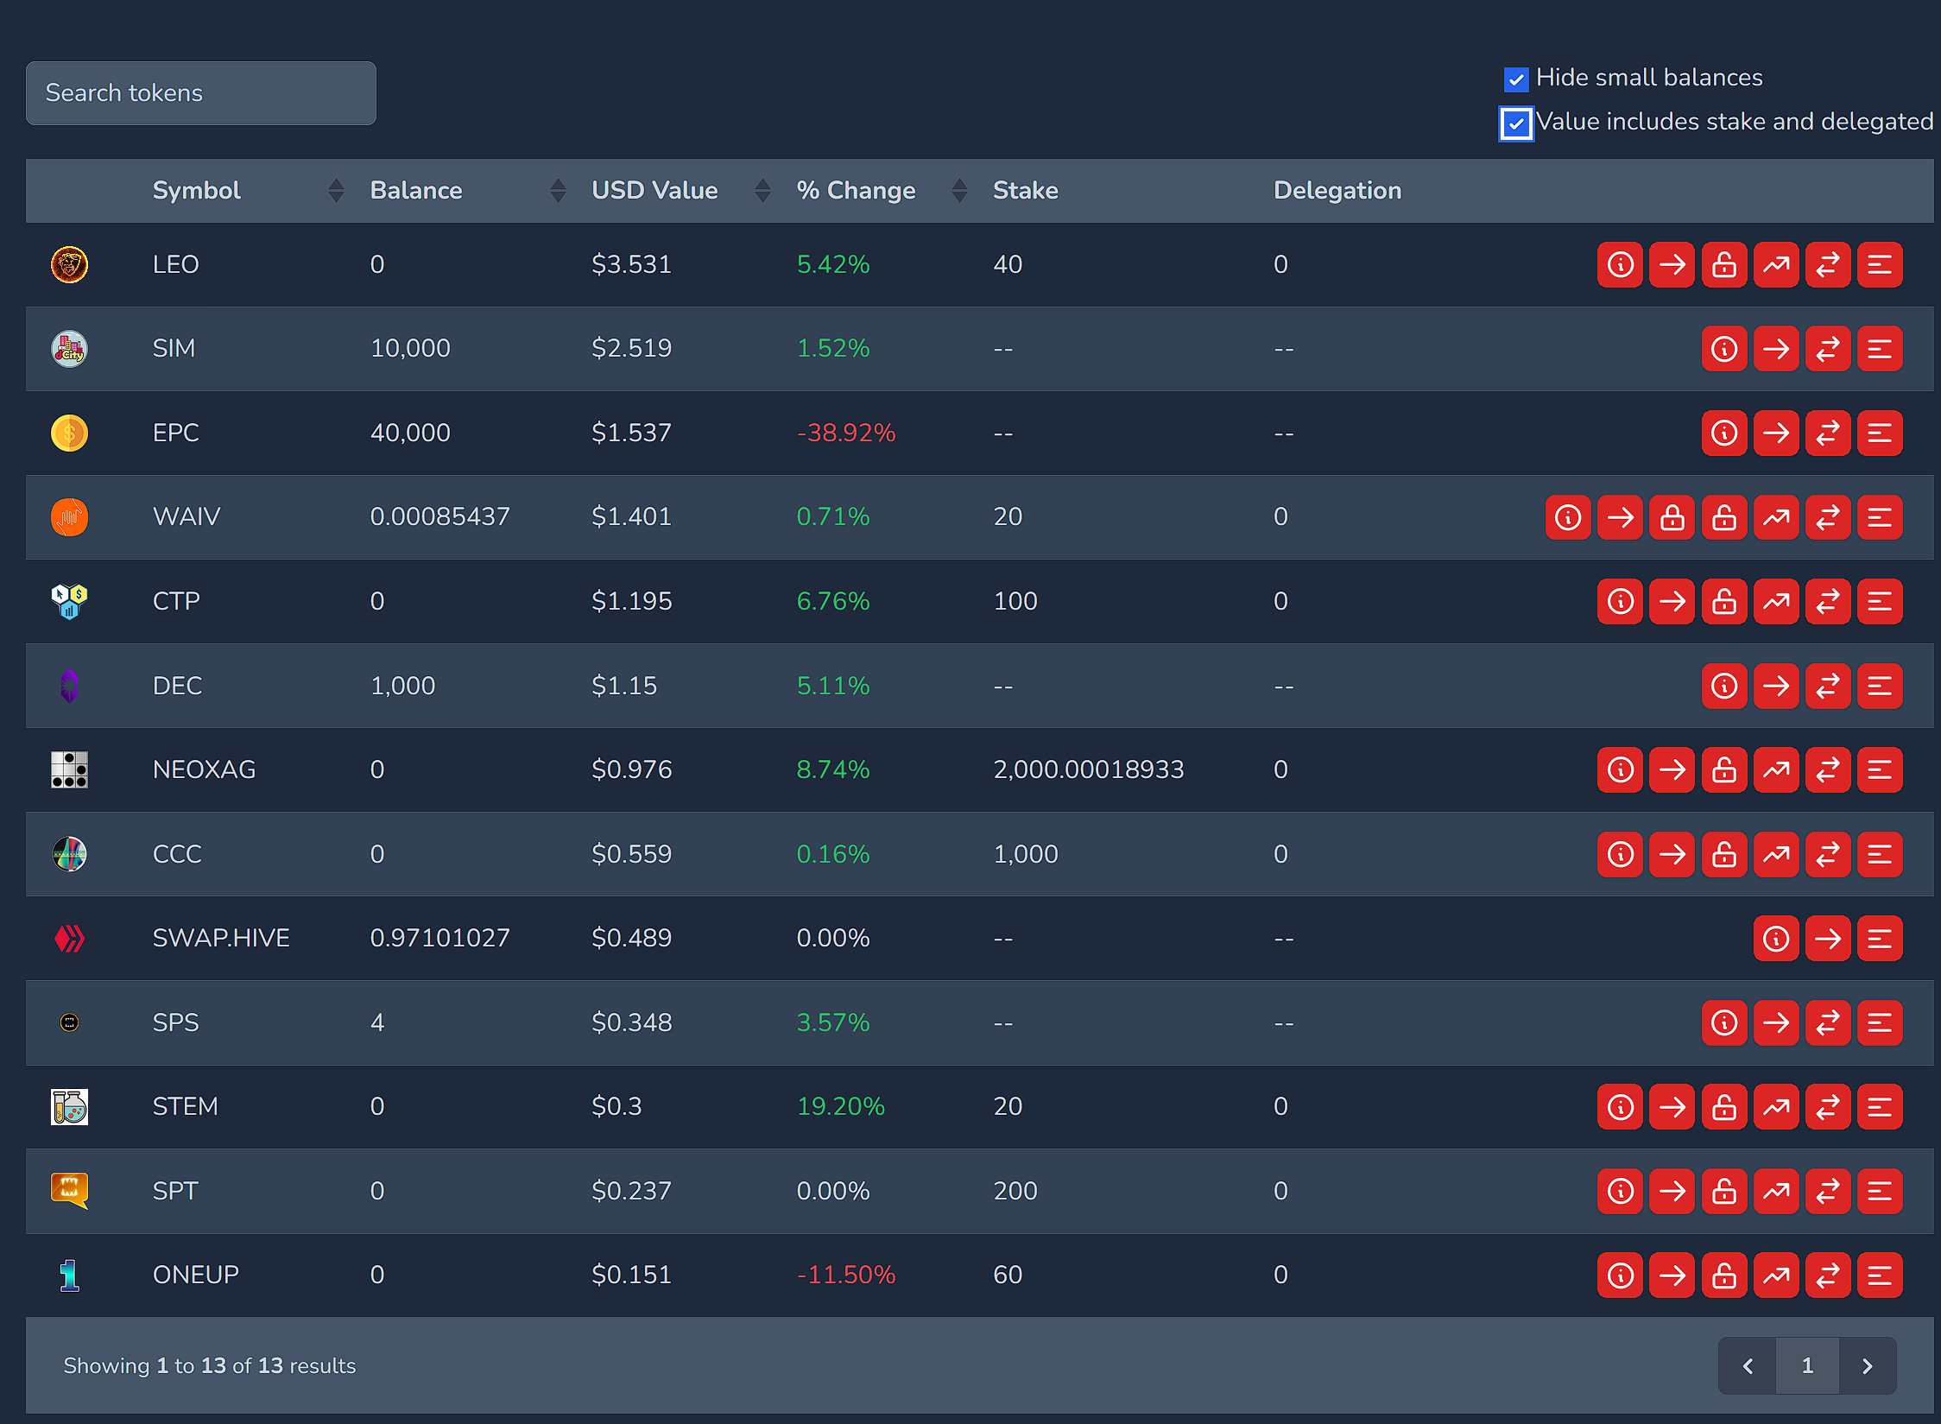Open token info for LEO
The height and width of the screenshot is (1424, 1941).
point(1620,264)
